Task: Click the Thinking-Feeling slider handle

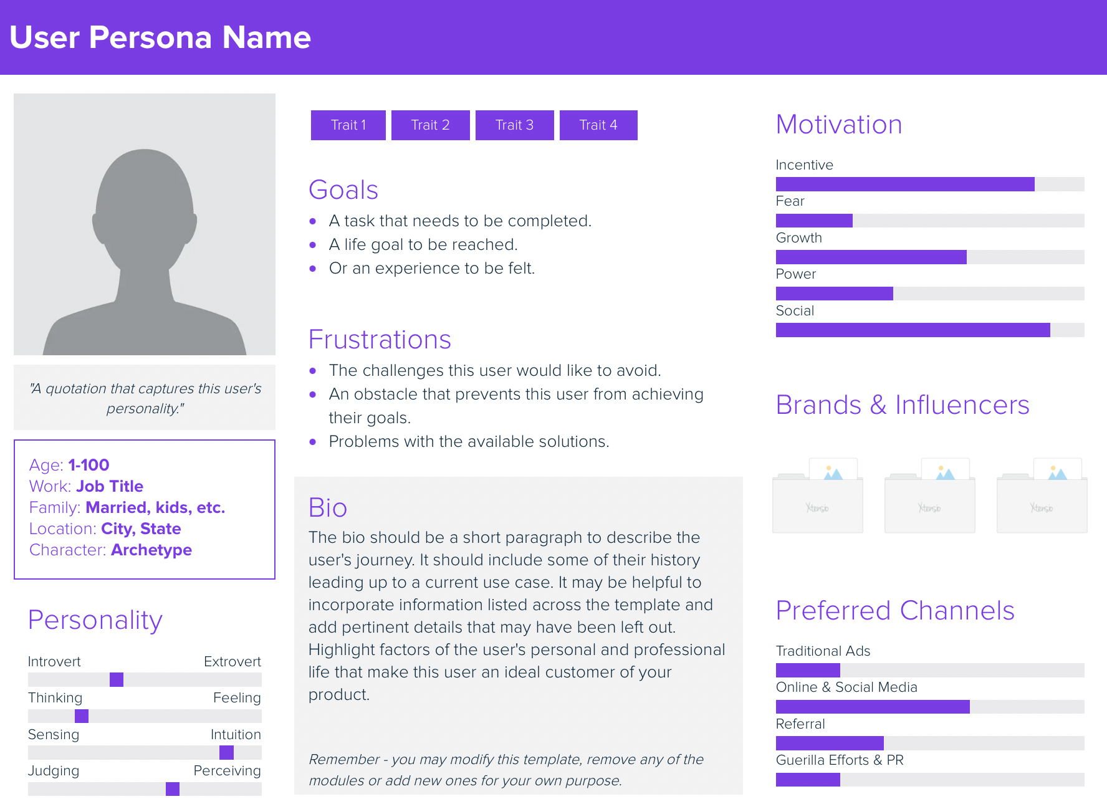Action: [x=82, y=716]
